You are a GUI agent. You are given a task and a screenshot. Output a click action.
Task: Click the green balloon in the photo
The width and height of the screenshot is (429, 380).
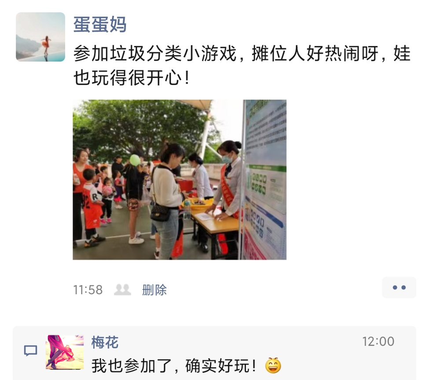pos(135,160)
